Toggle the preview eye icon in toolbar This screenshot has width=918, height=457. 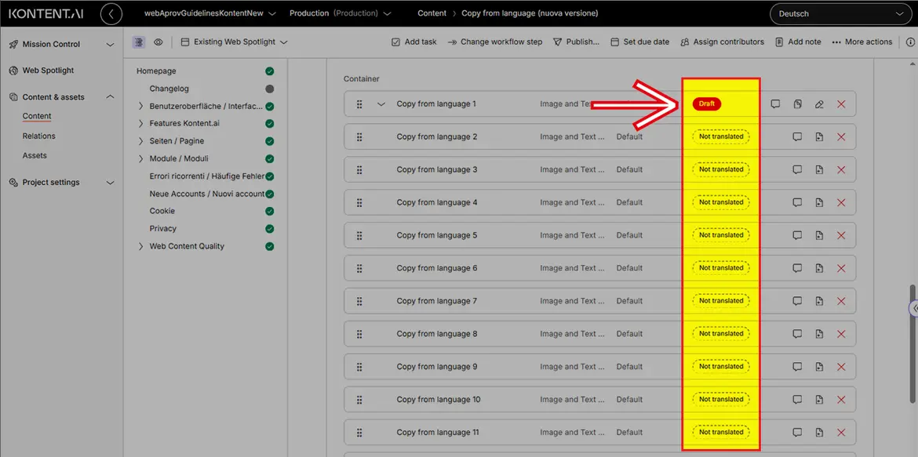(x=158, y=42)
